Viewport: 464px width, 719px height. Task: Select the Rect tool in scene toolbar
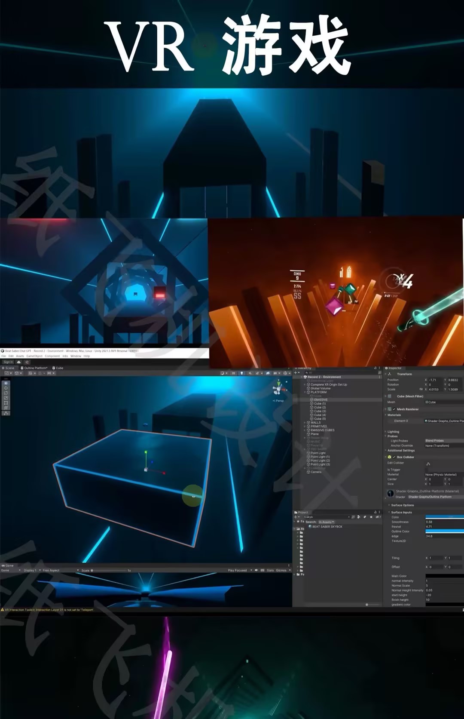[6, 403]
